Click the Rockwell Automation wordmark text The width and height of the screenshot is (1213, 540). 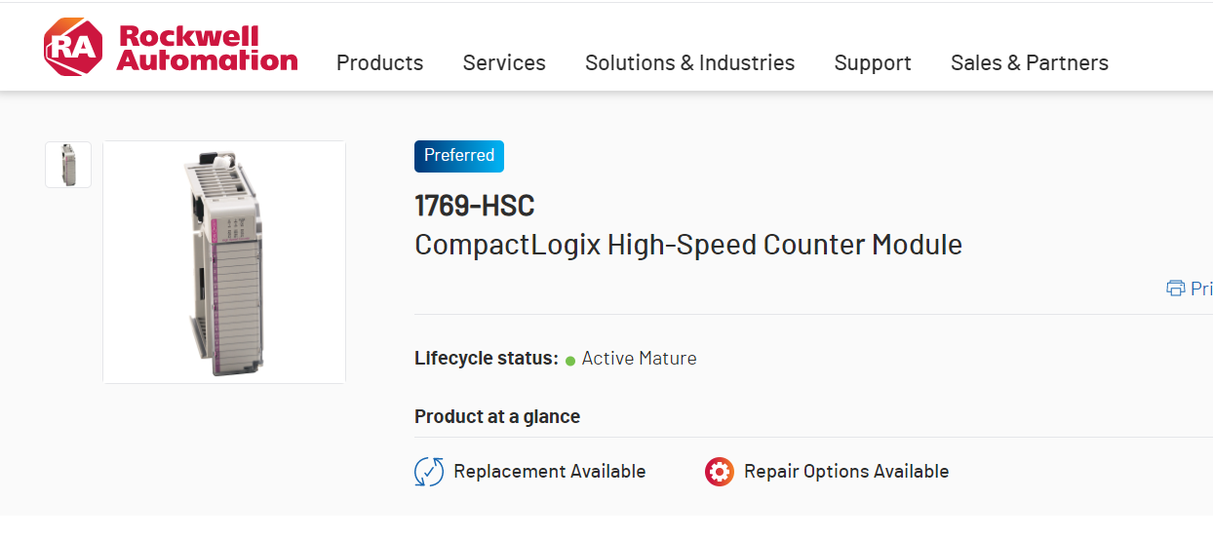click(x=207, y=49)
